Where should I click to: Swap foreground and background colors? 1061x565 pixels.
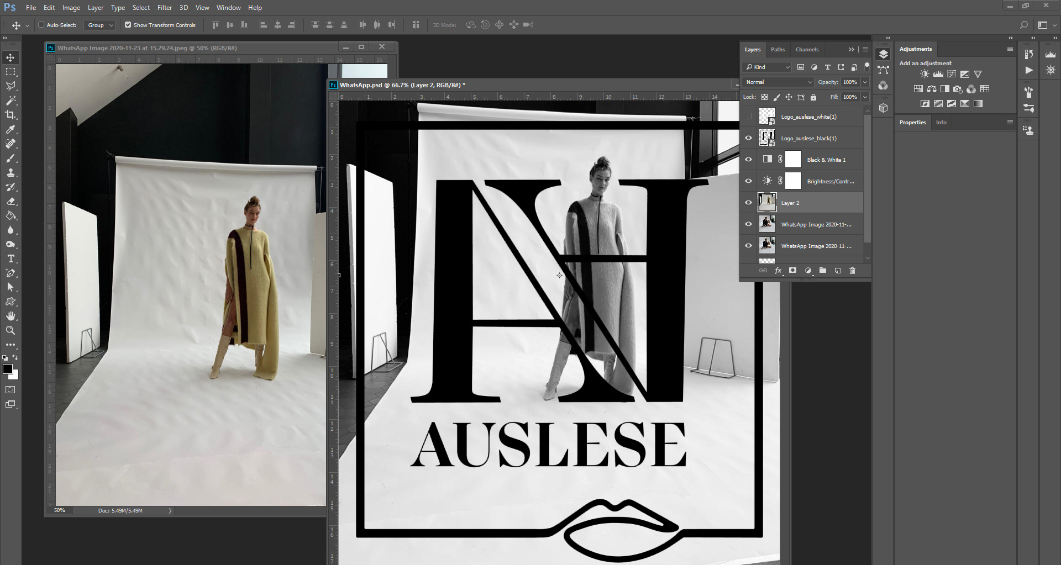[x=15, y=358]
